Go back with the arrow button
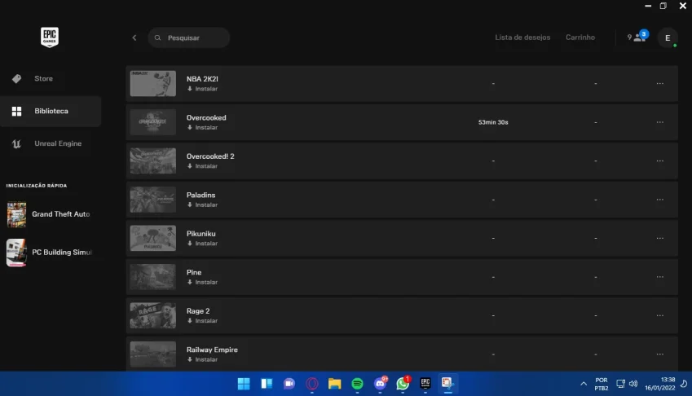 (x=134, y=37)
